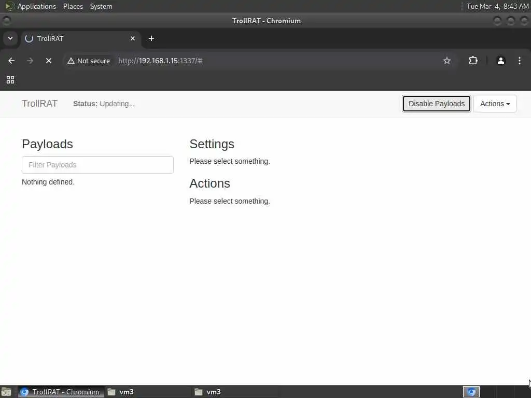531x398 pixels.
Task: Click the Actions section heading
Action: point(209,183)
